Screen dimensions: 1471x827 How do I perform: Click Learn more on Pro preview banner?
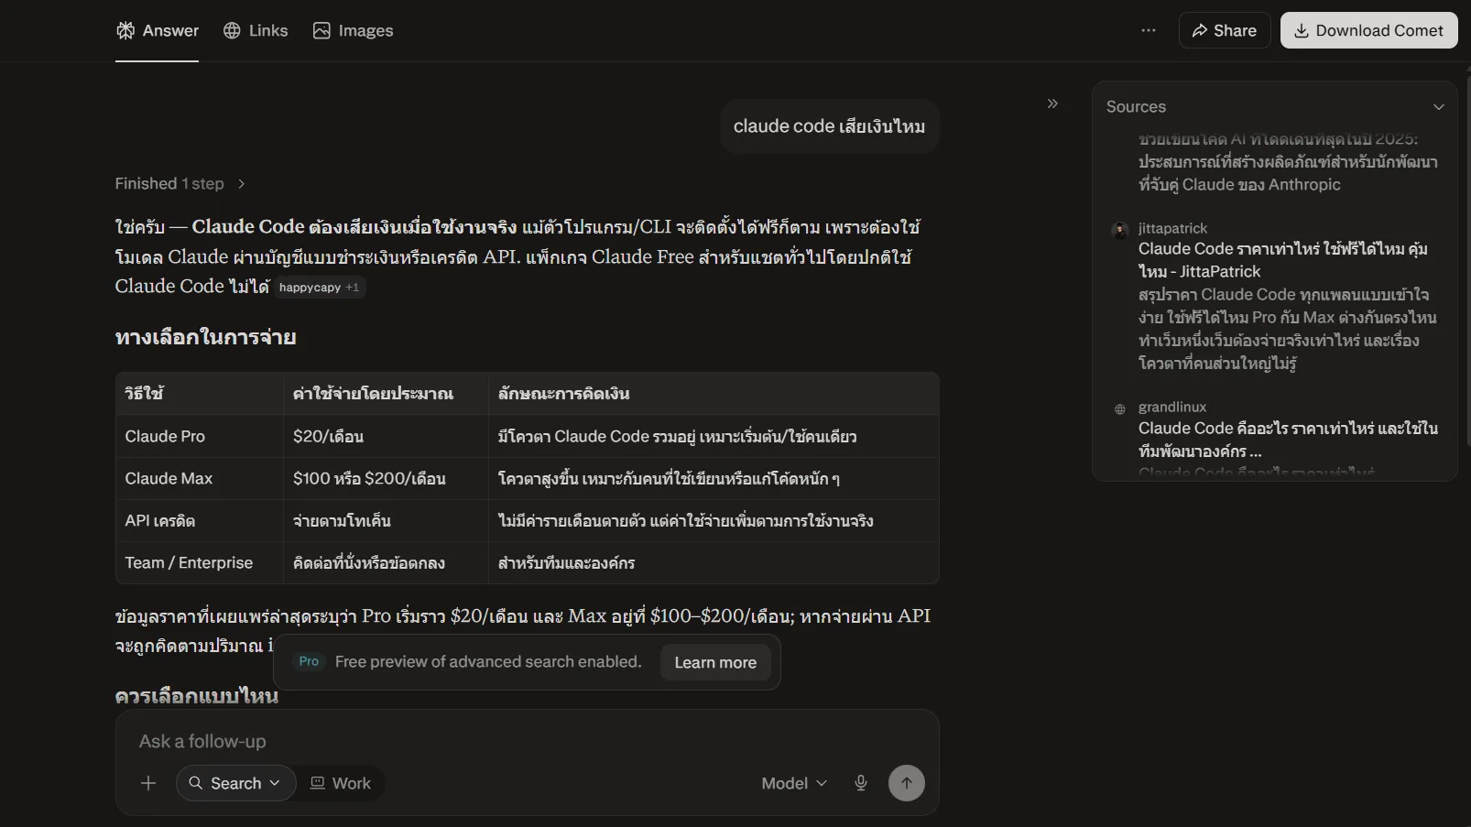[x=715, y=662]
